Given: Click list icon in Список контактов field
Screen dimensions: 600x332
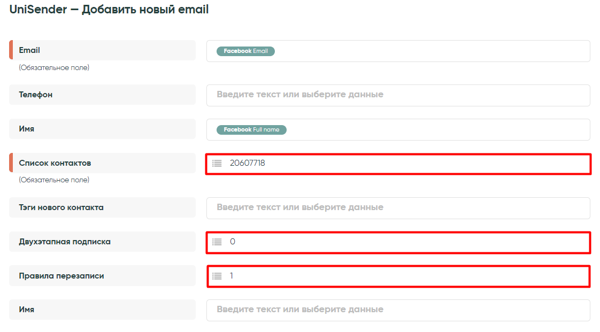Looking at the screenshot, I should [x=217, y=163].
